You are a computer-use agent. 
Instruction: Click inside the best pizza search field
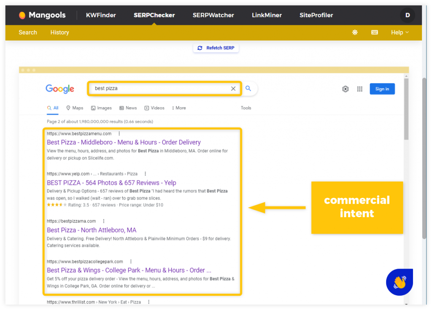[x=160, y=89]
